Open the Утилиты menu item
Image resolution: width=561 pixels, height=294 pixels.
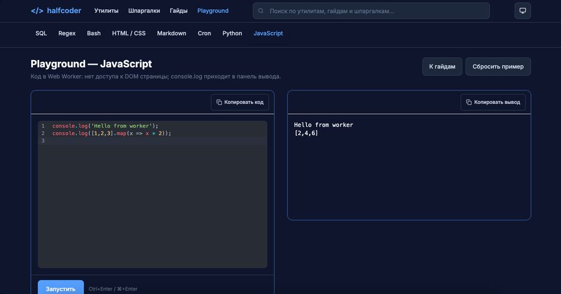tap(106, 11)
